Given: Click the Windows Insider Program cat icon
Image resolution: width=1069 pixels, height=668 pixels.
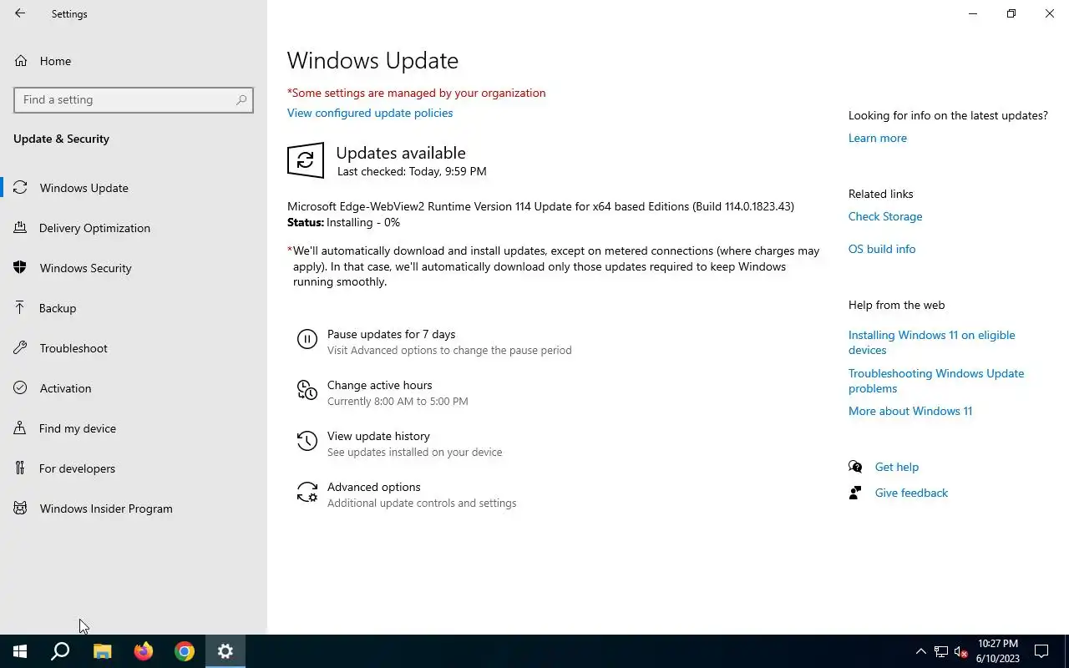Looking at the screenshot, I should tap(21, 509).
